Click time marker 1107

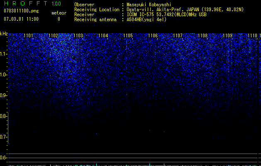tap(178, 36)
